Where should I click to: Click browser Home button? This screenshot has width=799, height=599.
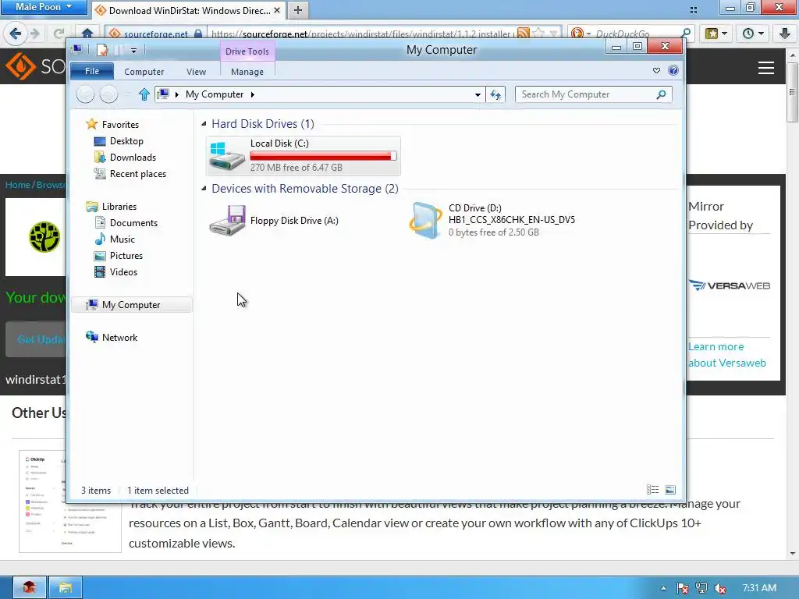point(87,34)
